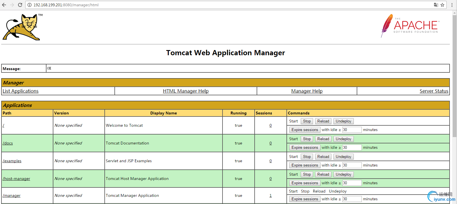The height and width of the screenshot is (204, 457).
Task: Expire sessions for the /manager application
Action: [305, 199]
